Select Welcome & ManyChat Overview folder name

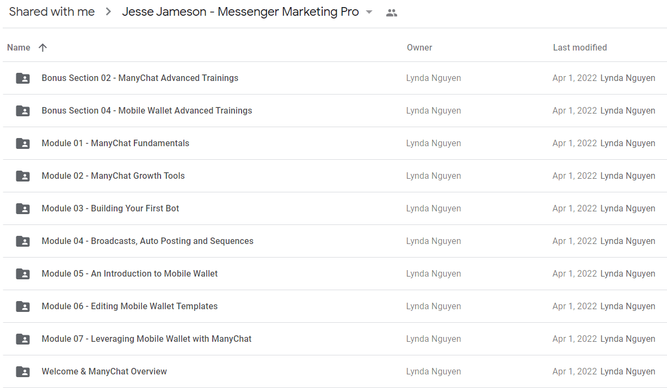click(x=104, y=371)
